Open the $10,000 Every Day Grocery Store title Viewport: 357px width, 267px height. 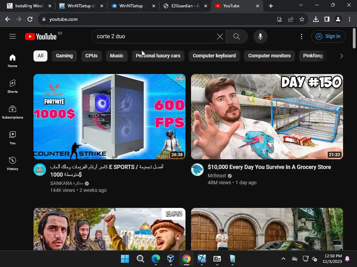pos(269,167)
